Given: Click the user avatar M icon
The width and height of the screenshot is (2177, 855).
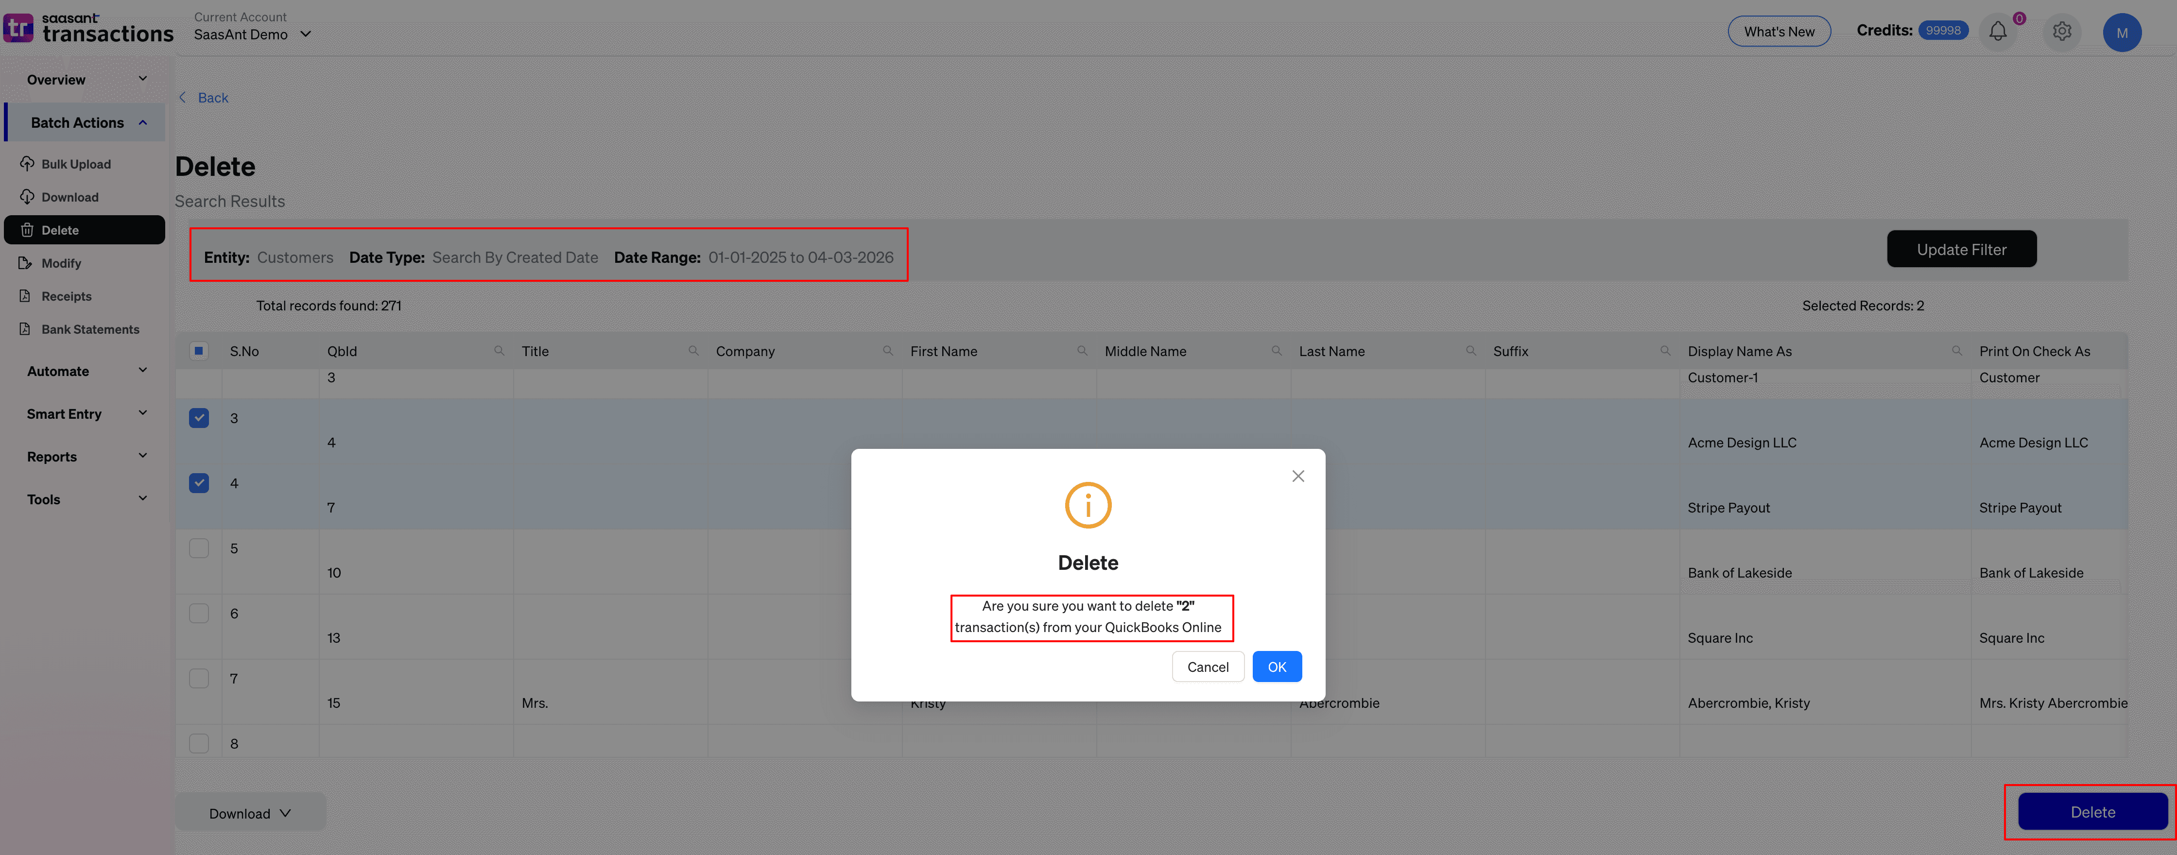Looking at the screenshot, I should click(x=2121, y=33).
